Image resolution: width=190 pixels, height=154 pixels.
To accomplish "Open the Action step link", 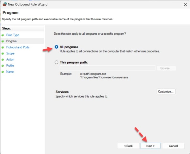I will [10, 60].
